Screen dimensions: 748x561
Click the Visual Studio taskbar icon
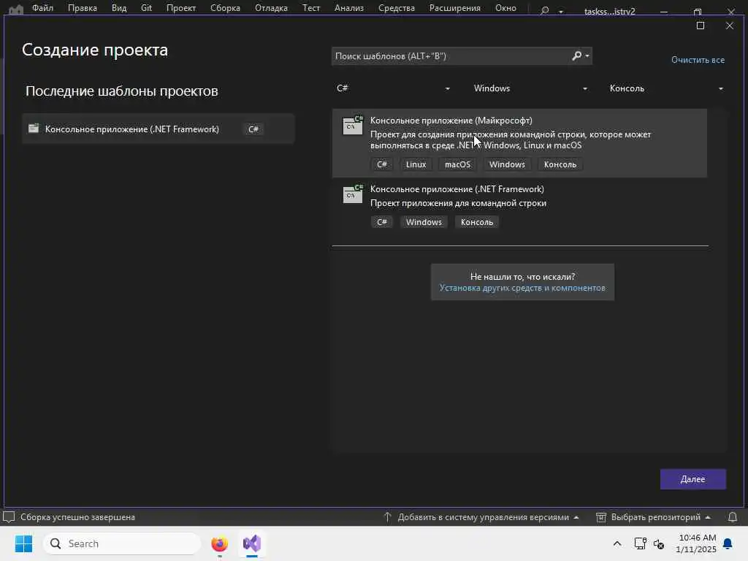[x=252, y=543]
